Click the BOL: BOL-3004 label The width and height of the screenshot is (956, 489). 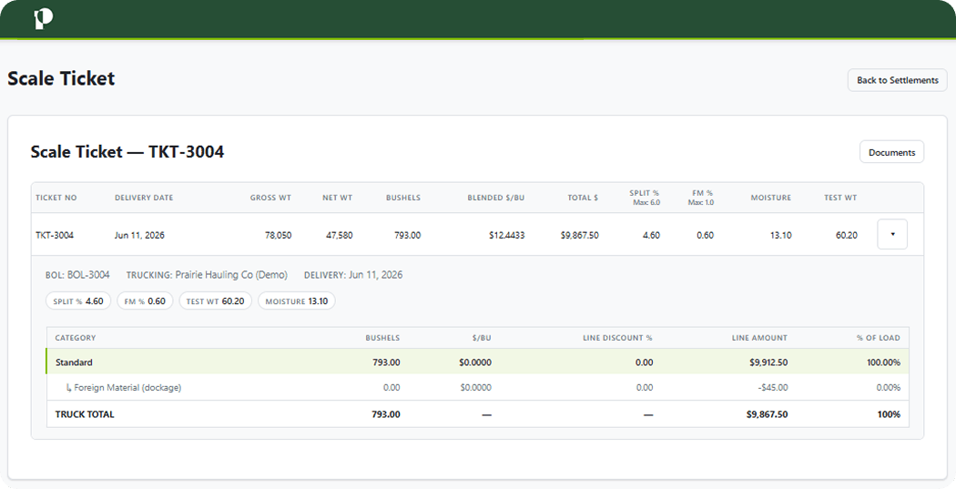click(x=77, y=275)
